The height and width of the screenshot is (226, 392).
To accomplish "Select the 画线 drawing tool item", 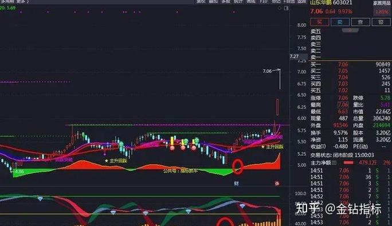I will tap(251, 2).
